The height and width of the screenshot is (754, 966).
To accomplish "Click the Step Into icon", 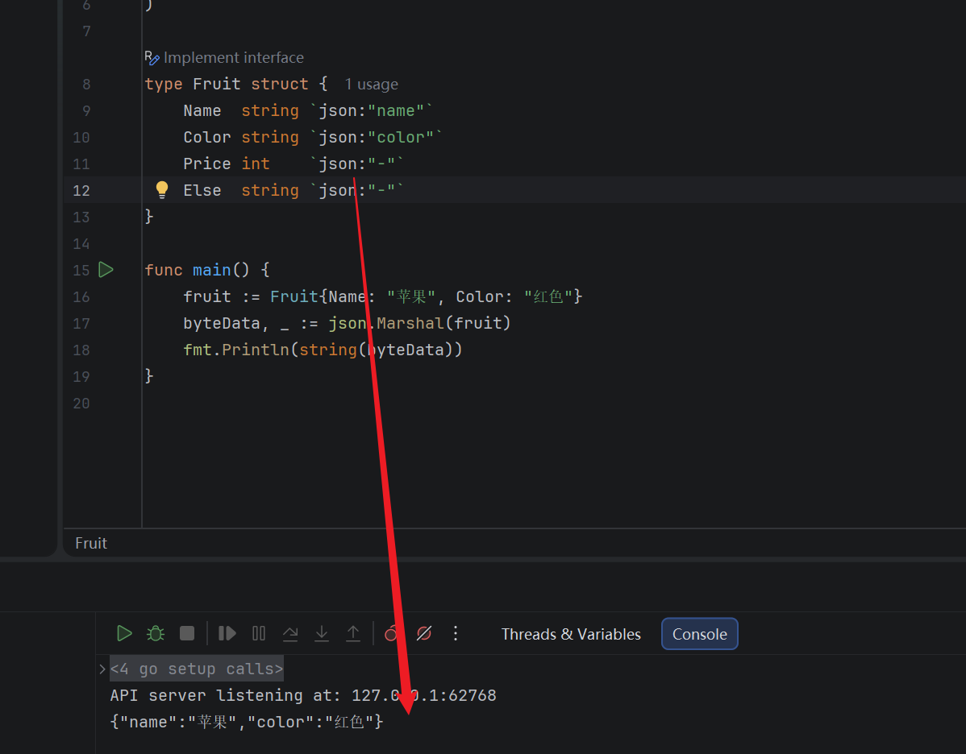I will click(x=322, y=634).
